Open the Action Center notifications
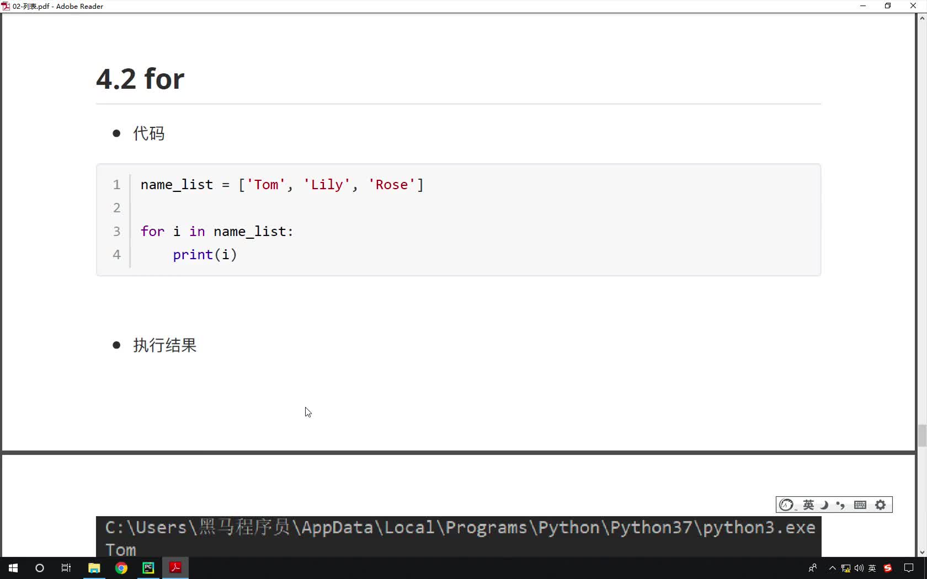 [x=909, y=568]
